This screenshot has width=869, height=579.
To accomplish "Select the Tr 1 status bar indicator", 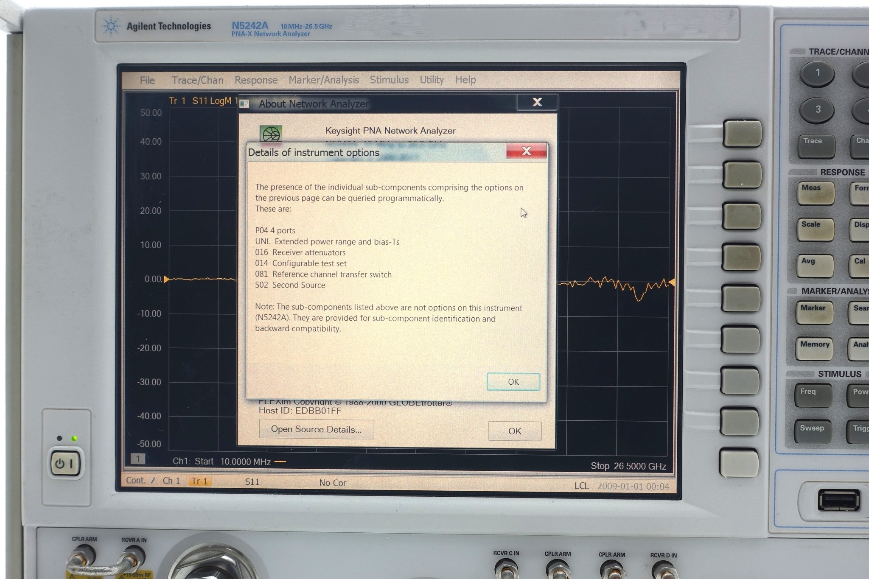I will pos(199,481).
